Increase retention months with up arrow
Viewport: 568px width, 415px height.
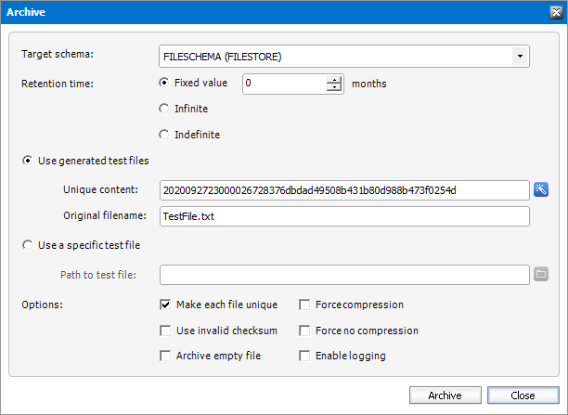click(x=334, y=79)
